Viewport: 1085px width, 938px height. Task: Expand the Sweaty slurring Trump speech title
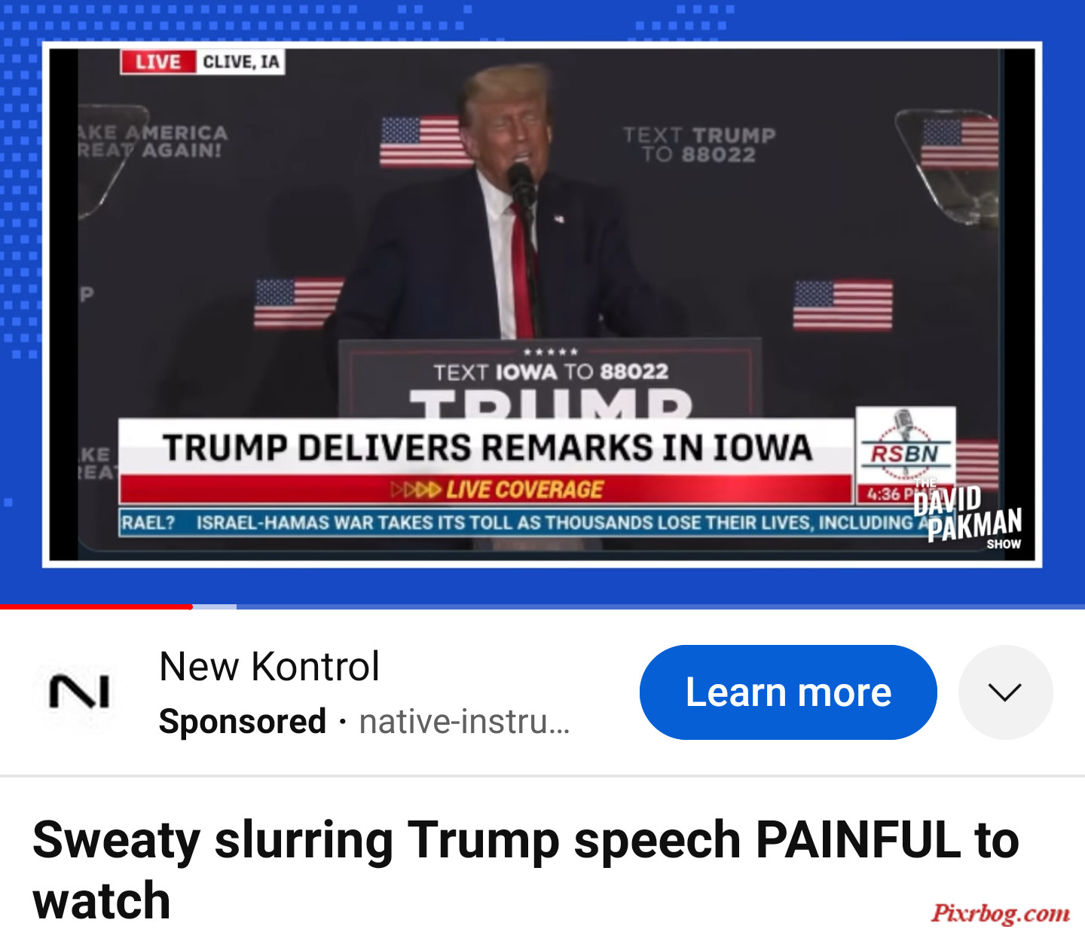point(525,869)
